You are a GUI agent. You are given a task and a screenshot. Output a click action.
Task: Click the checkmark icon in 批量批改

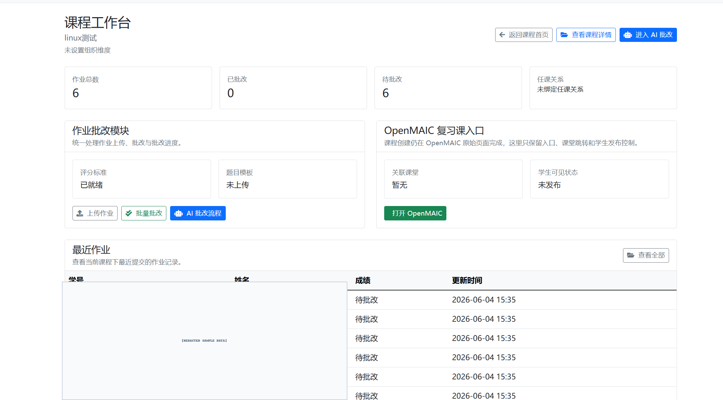[x=129, y=213]
